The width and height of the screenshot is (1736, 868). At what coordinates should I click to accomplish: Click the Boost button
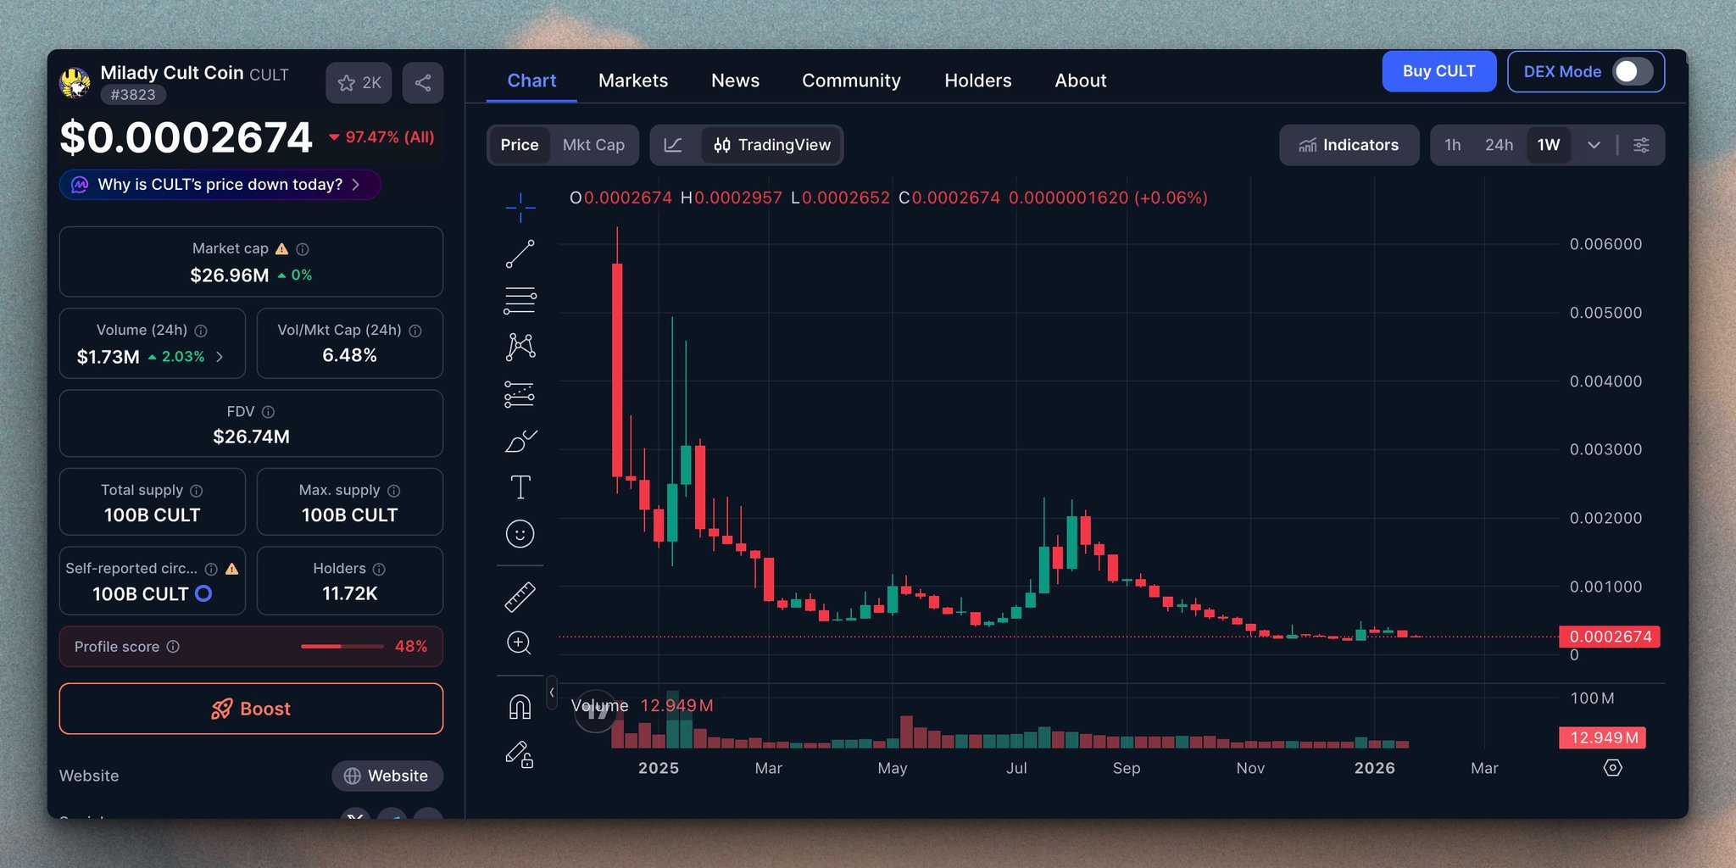[x=251, y=709]
